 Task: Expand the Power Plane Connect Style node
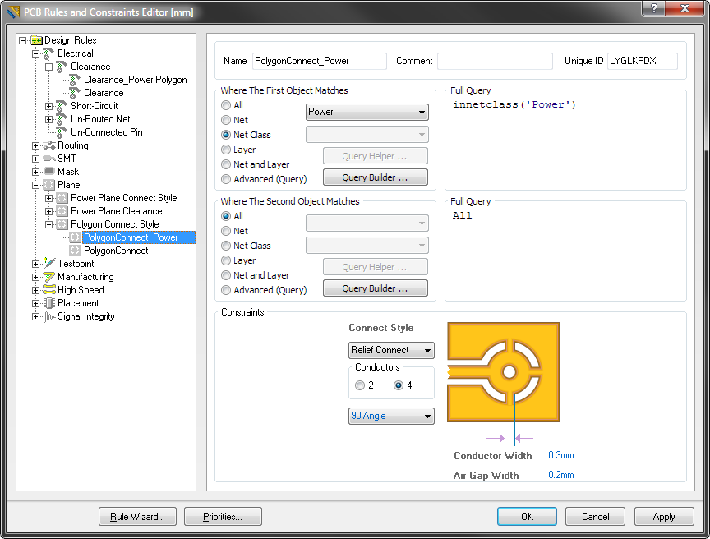point(49,198)
